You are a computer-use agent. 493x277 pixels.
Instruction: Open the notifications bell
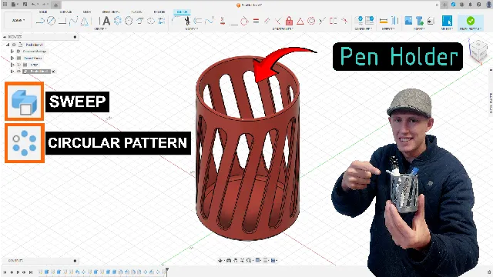click(471, 5)
